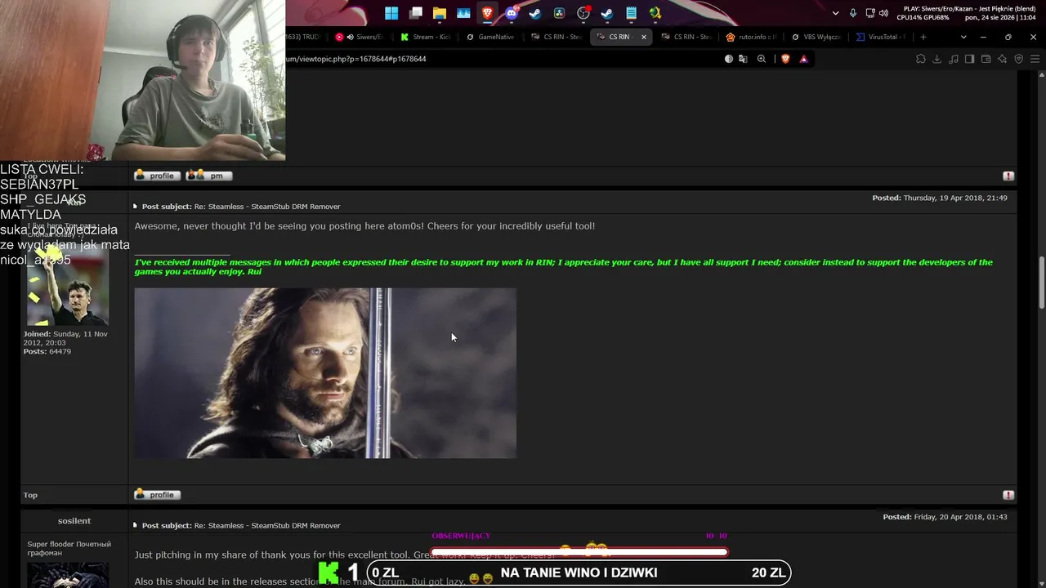This screenshot has width=1046, height=588.
Task: Open Brave Leo AI assistant
Action: click(x=1003, y=59)
